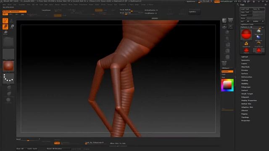The width and height of the screenshot is (269, 151).
Task: Collapse the Tool palette using the arrow icon
Action: click(238, 5)
